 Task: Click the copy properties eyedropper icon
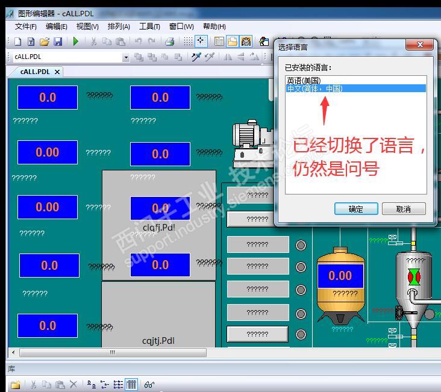coord(196,57)
